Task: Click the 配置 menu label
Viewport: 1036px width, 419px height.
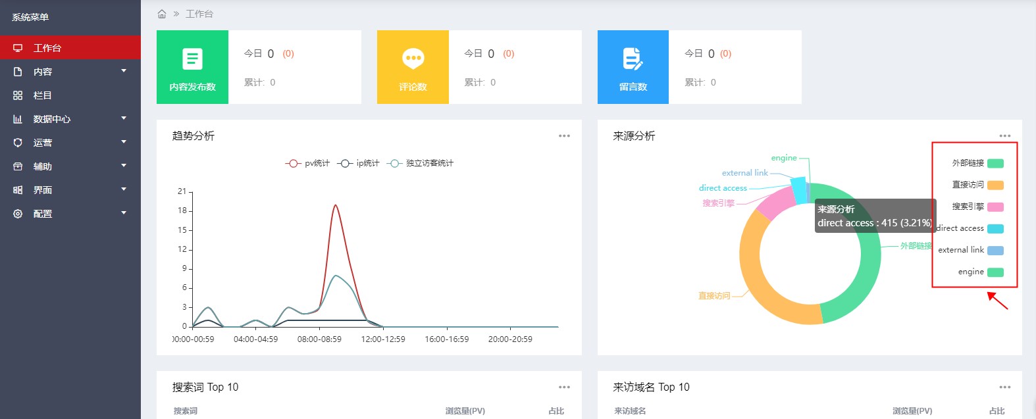Action: click(x=43, y=214)
